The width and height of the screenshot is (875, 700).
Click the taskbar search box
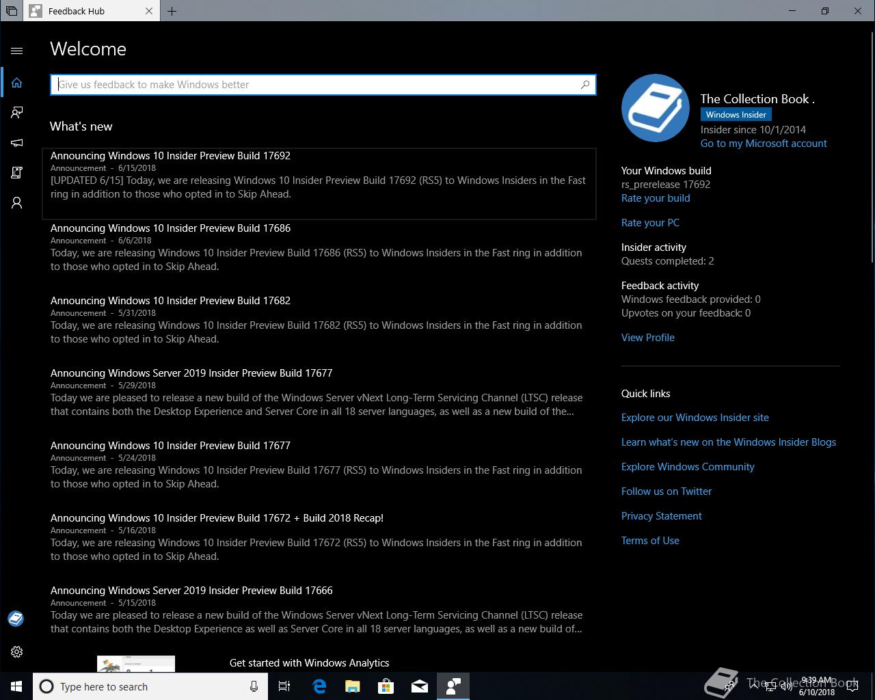(x=150, y=686)
